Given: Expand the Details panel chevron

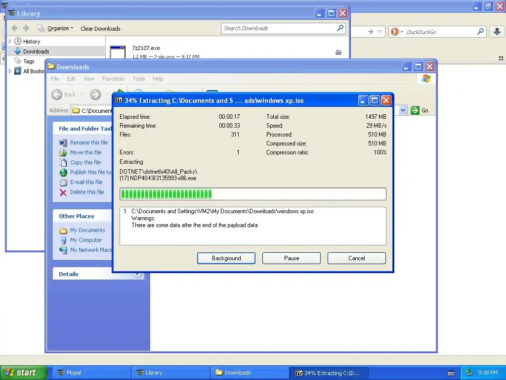Looking at the screenshot, I should coord(137,274).
